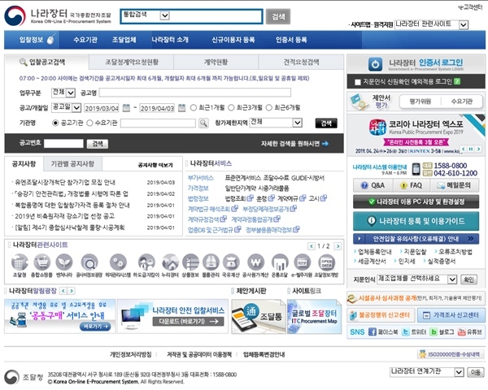The image size is (488, 390).
Task: Click black 검색 button in bid search form
Action: 326,123
